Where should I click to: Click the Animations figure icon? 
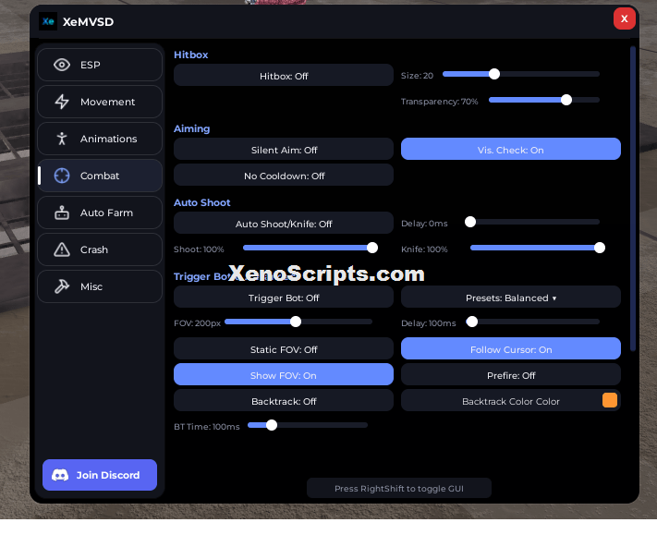pyautogui.click(x=62, y=139)
